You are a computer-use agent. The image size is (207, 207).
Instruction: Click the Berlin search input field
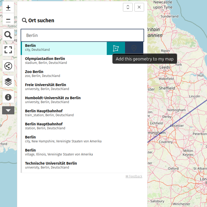pos(82,35)
